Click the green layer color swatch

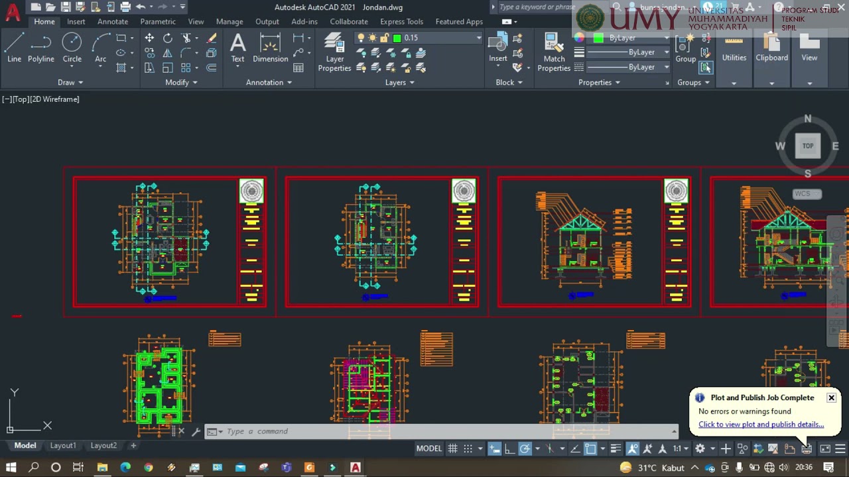click(397, 38)
